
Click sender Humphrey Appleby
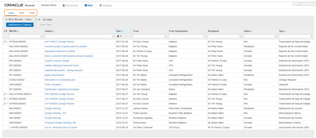click(143, 118)
